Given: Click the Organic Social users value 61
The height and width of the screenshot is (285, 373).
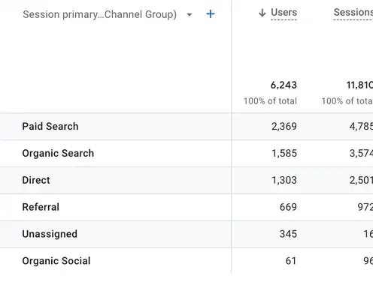Looking at the screenshot, I should point(291,261).
